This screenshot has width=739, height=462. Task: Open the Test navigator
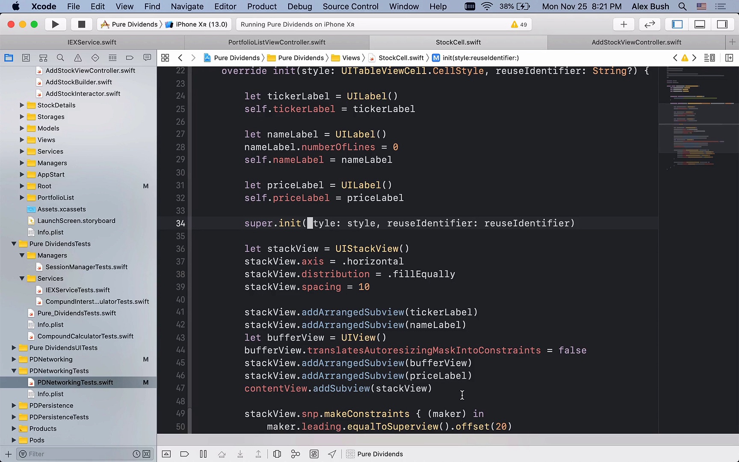[x=95, y=58]
